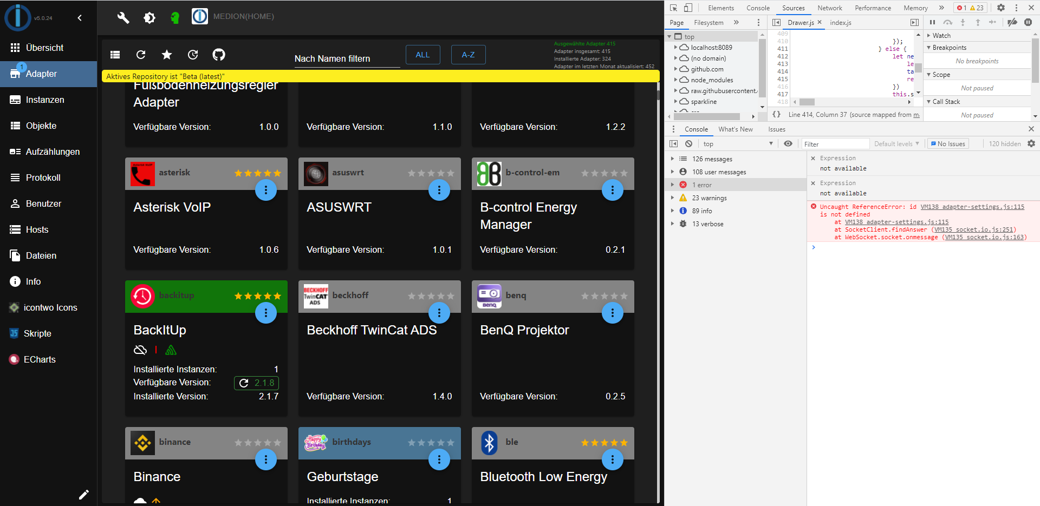
Task: Toggle the Sources navigator pane icon
Action: click(x=776, y=22)
